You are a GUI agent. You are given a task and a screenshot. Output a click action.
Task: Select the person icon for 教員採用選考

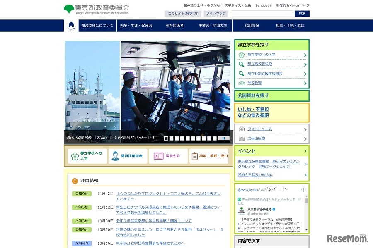coord(115,155)
